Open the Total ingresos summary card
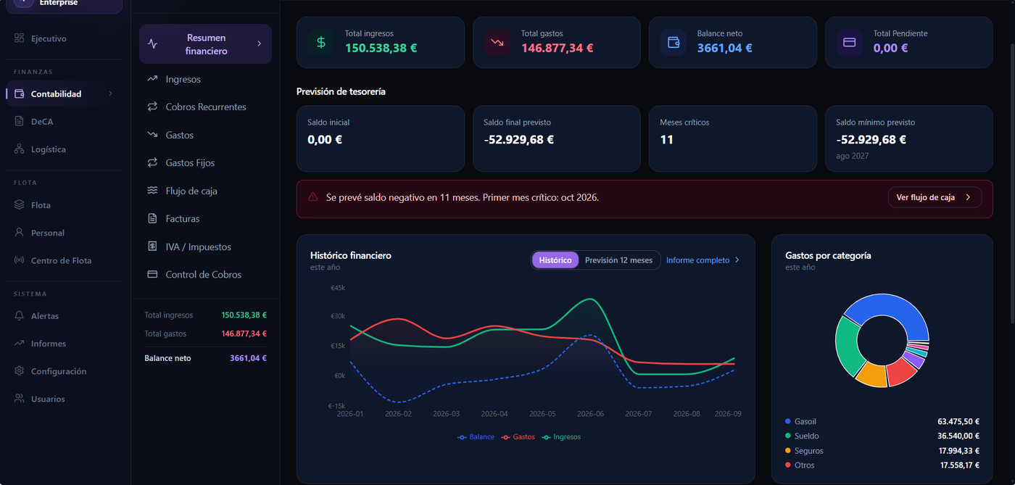The image size is (1015, 485). 380,43
